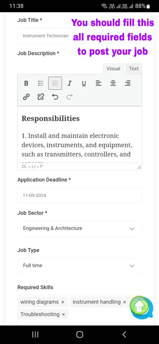Remove the instrument handling skill tag
This screenshot has height=344, width=159.
pos(125,302)
